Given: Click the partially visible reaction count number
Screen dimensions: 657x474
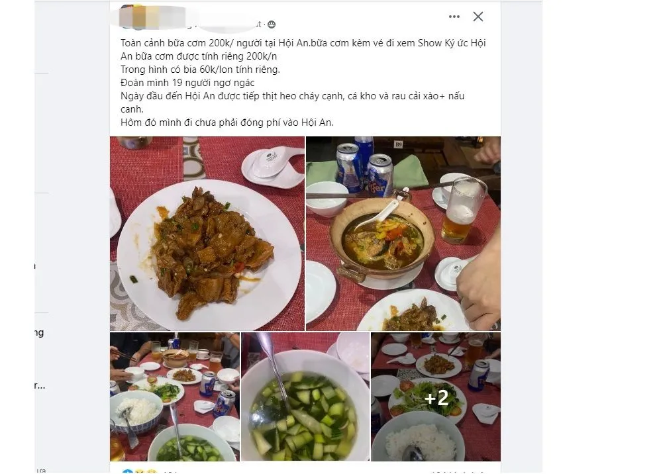Looking at the screenshot, I should tap(170, 472).
